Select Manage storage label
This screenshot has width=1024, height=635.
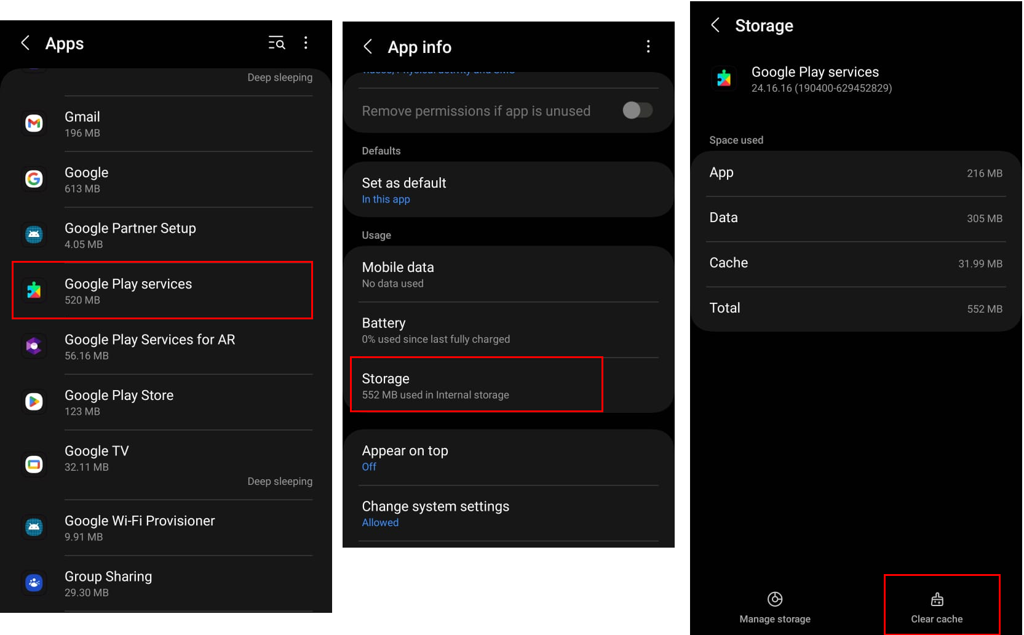point(775,619)
